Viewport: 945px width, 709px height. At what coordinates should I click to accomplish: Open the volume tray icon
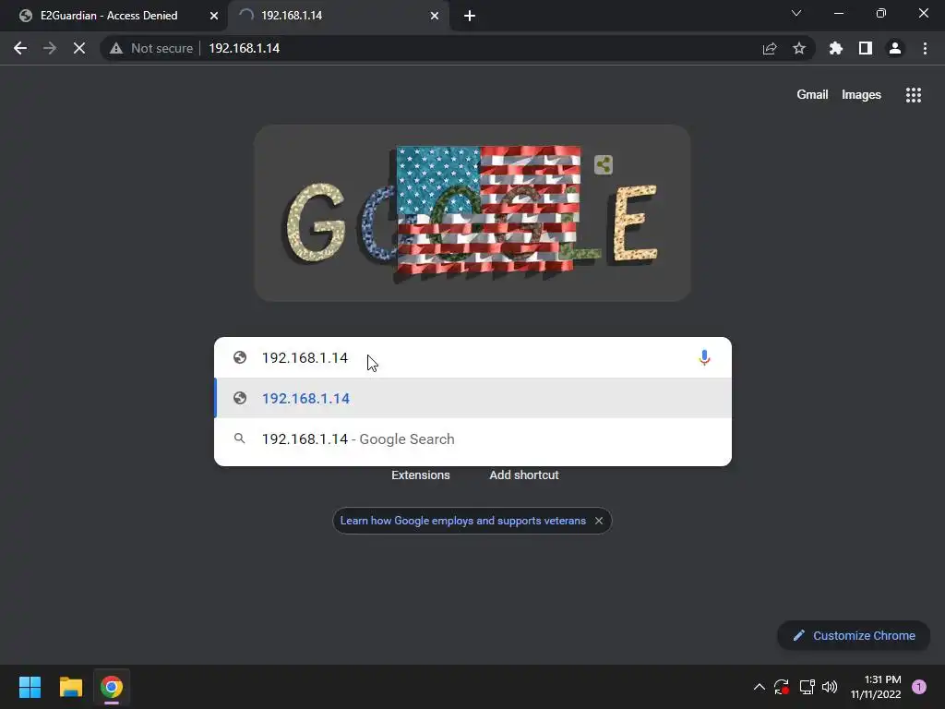pyautogui.click(x=830, y=687)
